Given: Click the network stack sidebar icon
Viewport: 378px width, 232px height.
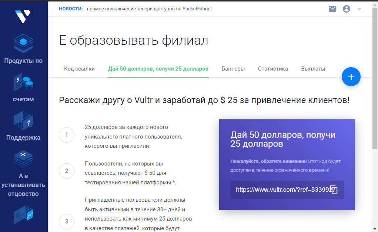Looking at the screenshot, I should point(23,159).
